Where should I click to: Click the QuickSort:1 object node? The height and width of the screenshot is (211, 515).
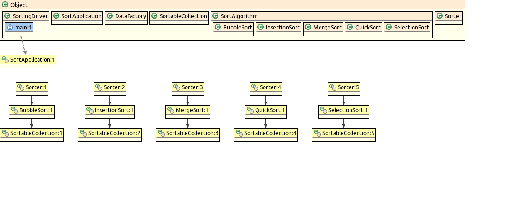[x=266, y=111]
